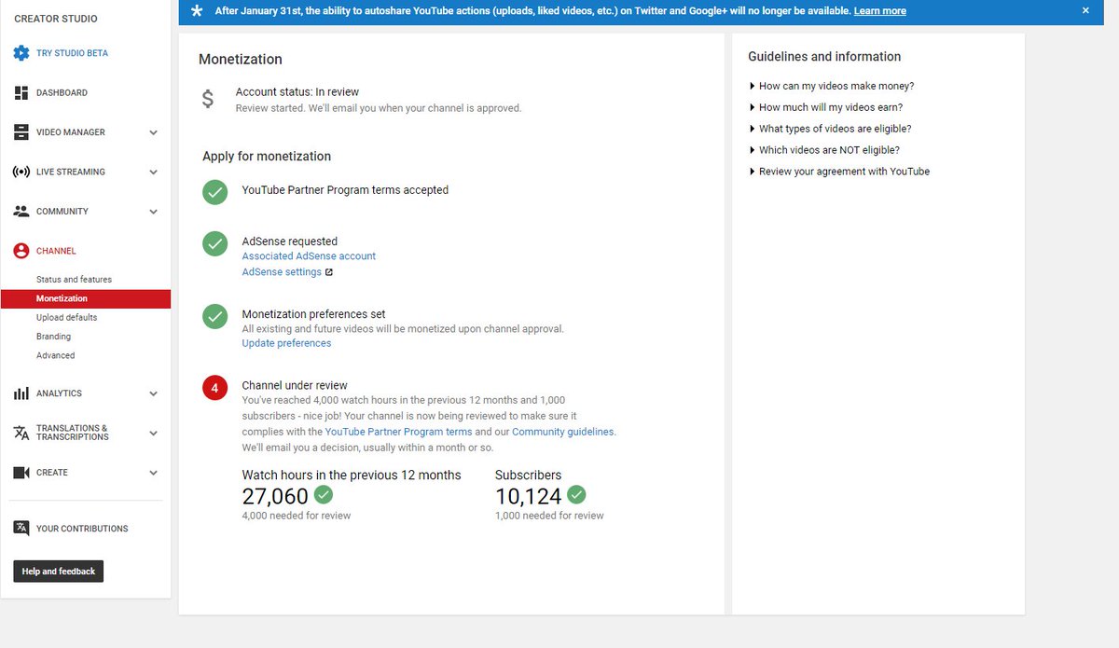The image size is (1119, 648).
Task: Click the Try Studio Beta gear icon
Action: coord(21,53)
